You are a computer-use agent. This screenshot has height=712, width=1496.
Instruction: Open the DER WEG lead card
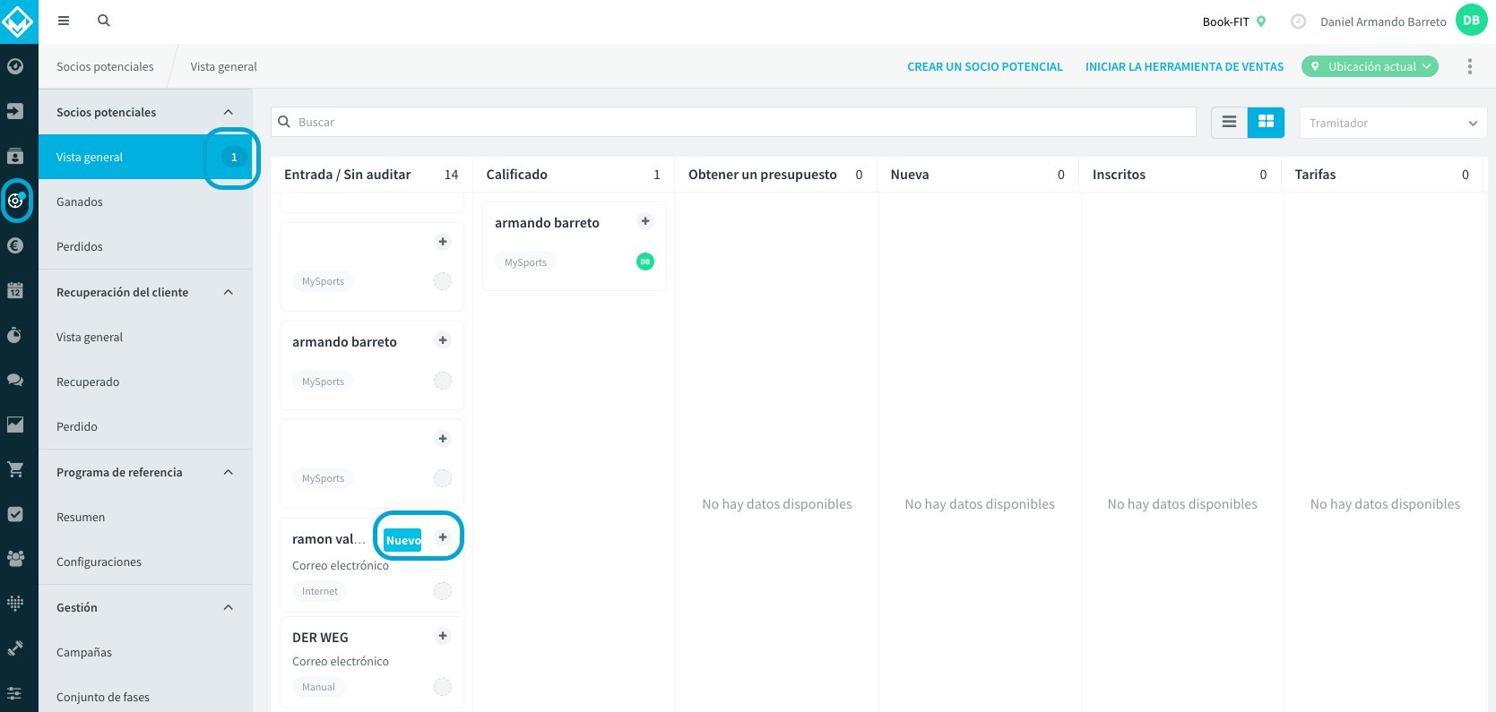372,662
